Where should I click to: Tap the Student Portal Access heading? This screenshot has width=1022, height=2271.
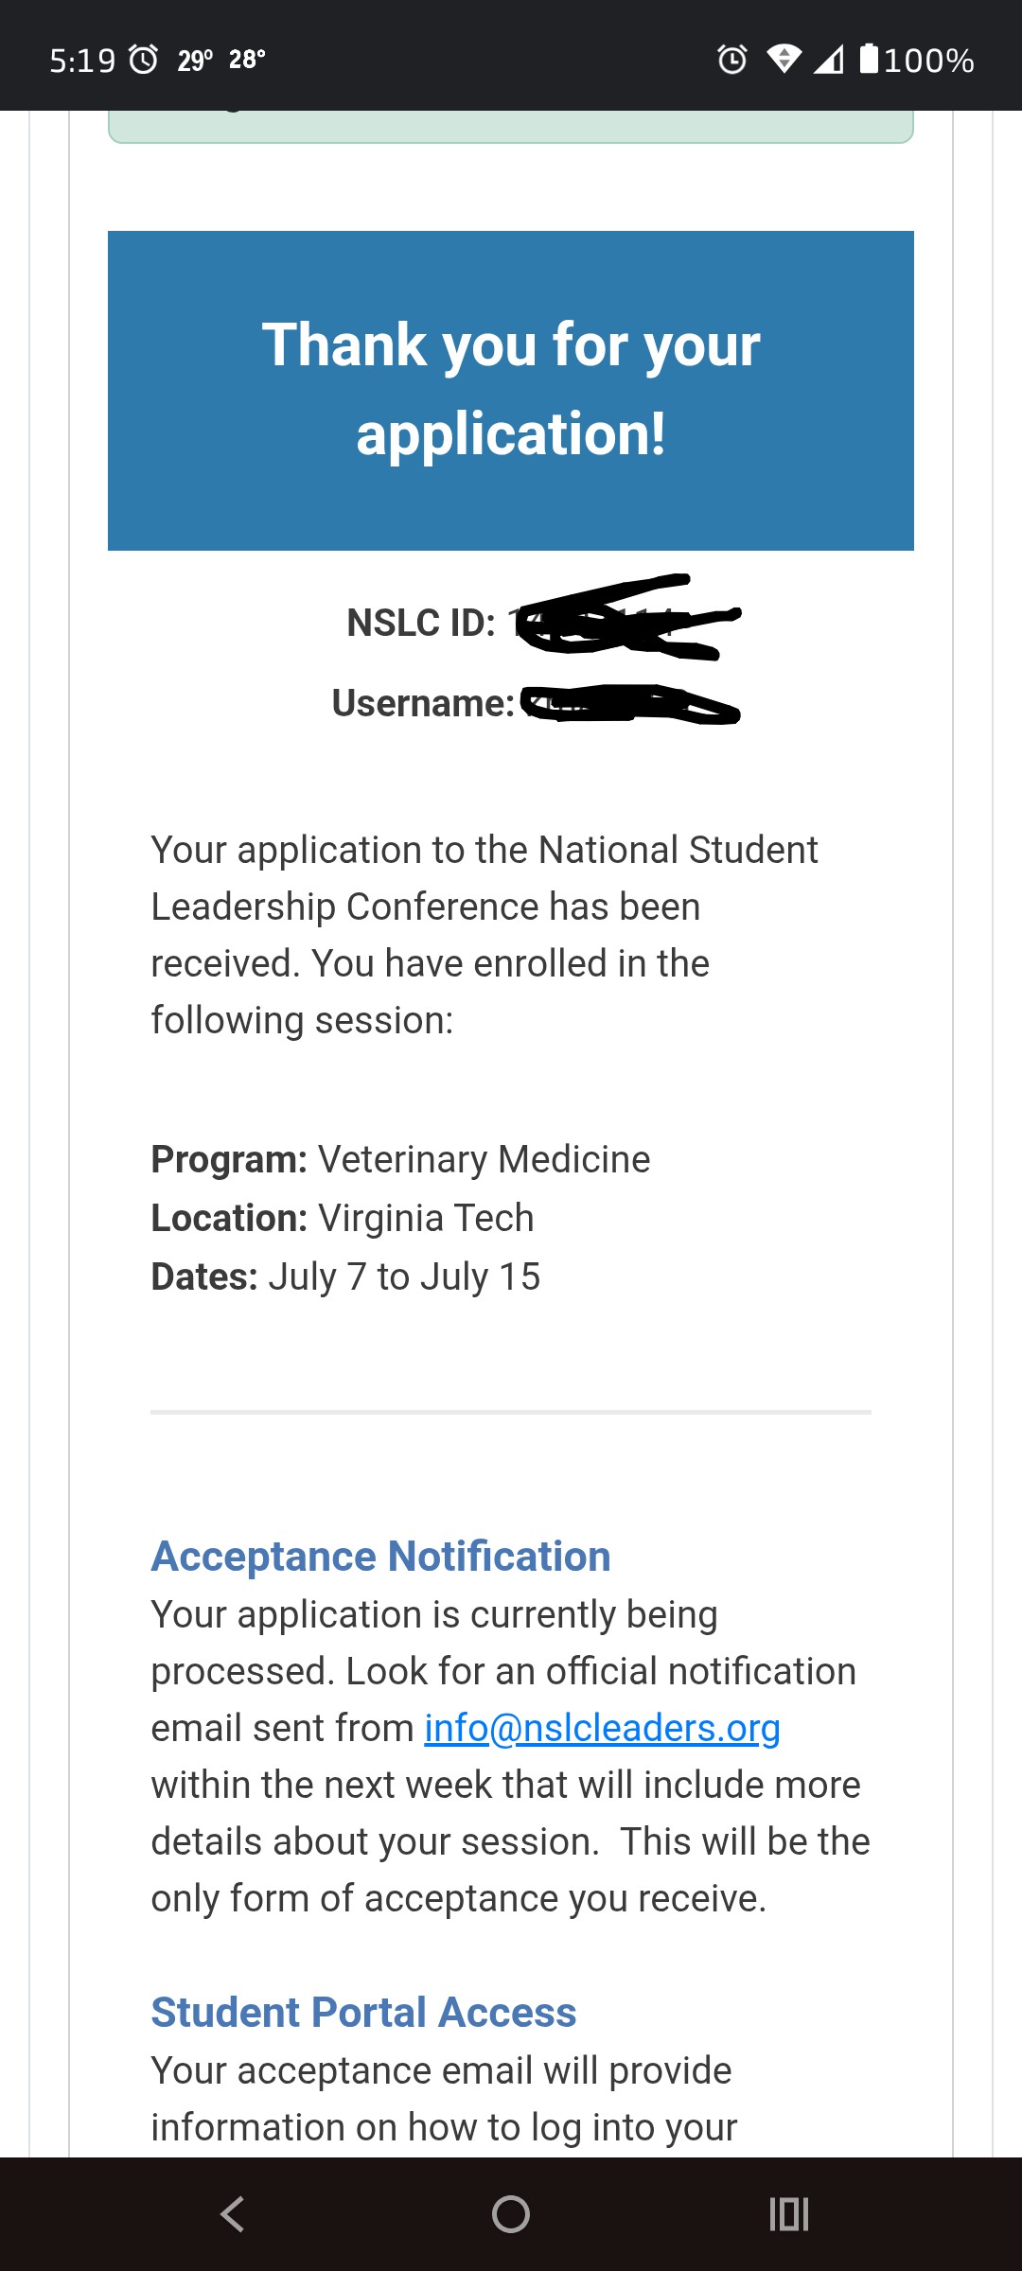click(363, 2013)
